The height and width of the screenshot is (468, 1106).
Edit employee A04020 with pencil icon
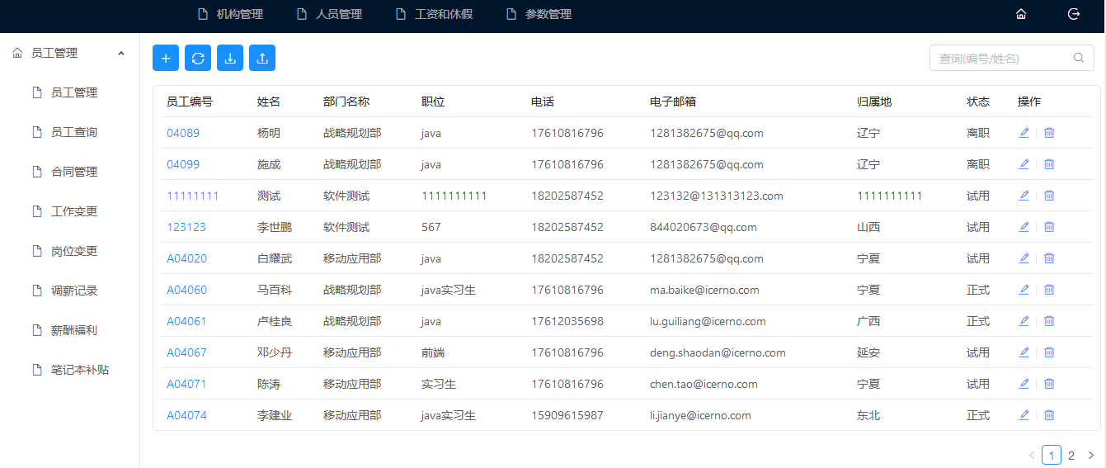pos(1024,258)
